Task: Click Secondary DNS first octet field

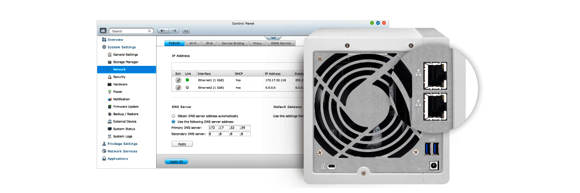Action: pyautogui.click(x=213, y=134)
